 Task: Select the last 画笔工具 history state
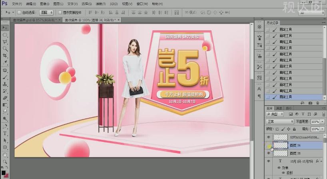294,97
